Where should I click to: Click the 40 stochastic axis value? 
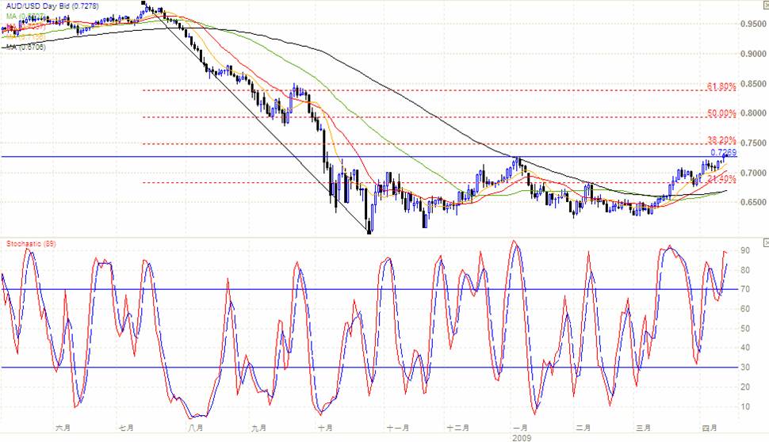point(745,348)
